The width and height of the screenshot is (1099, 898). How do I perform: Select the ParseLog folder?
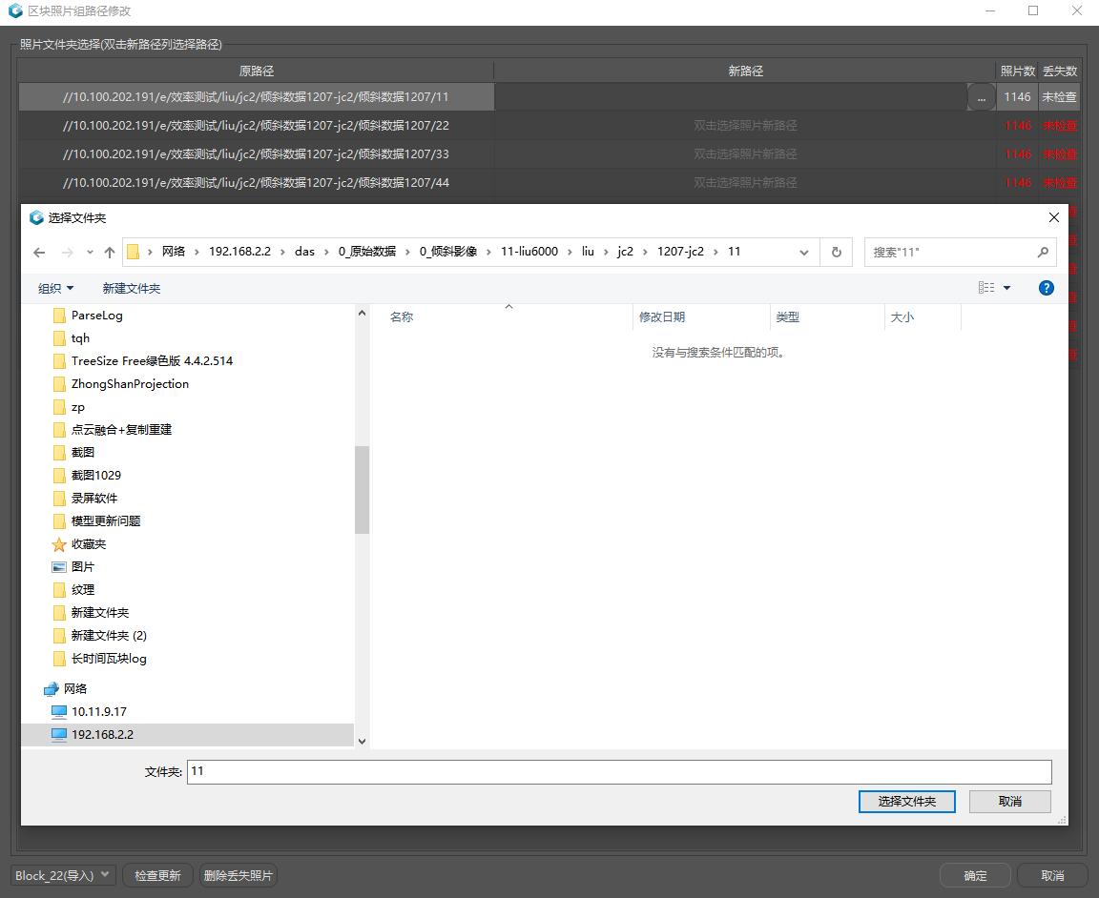(96, 316)
